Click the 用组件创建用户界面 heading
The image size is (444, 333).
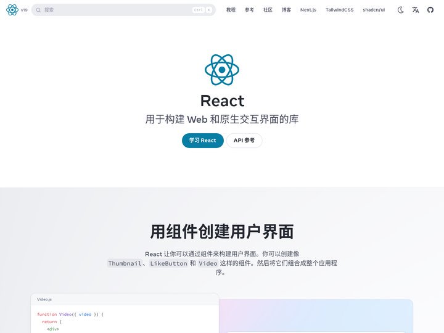[222, 232]
